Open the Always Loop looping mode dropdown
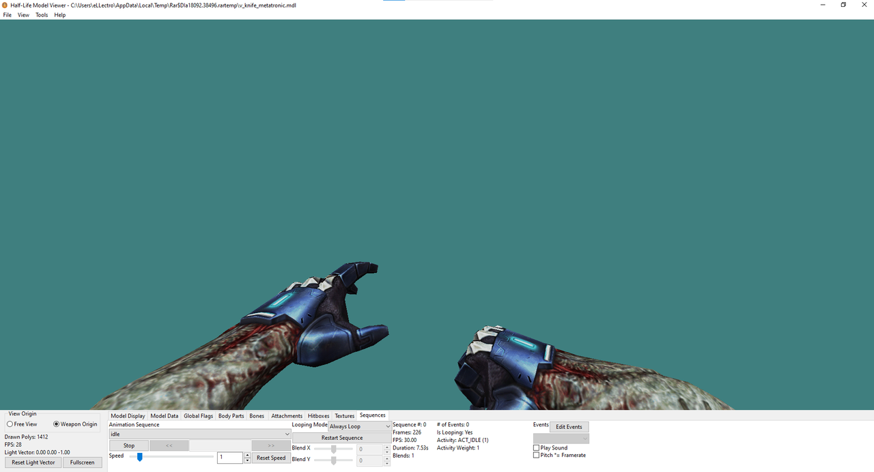The image size is (874, 472). (x=360, y=426)
